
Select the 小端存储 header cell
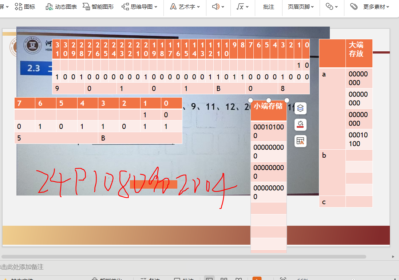[x=268, y=110]
